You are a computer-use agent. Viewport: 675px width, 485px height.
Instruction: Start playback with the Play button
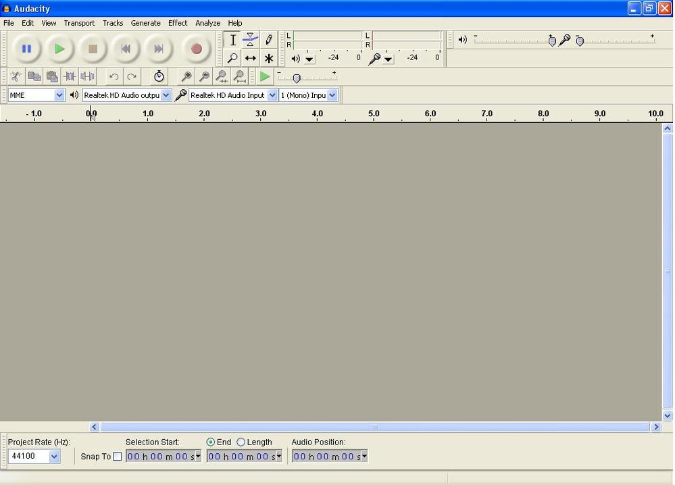[60, 49]
